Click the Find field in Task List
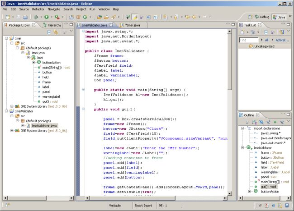The height and width of the screenshot is (211, 294). pos(249,40)
